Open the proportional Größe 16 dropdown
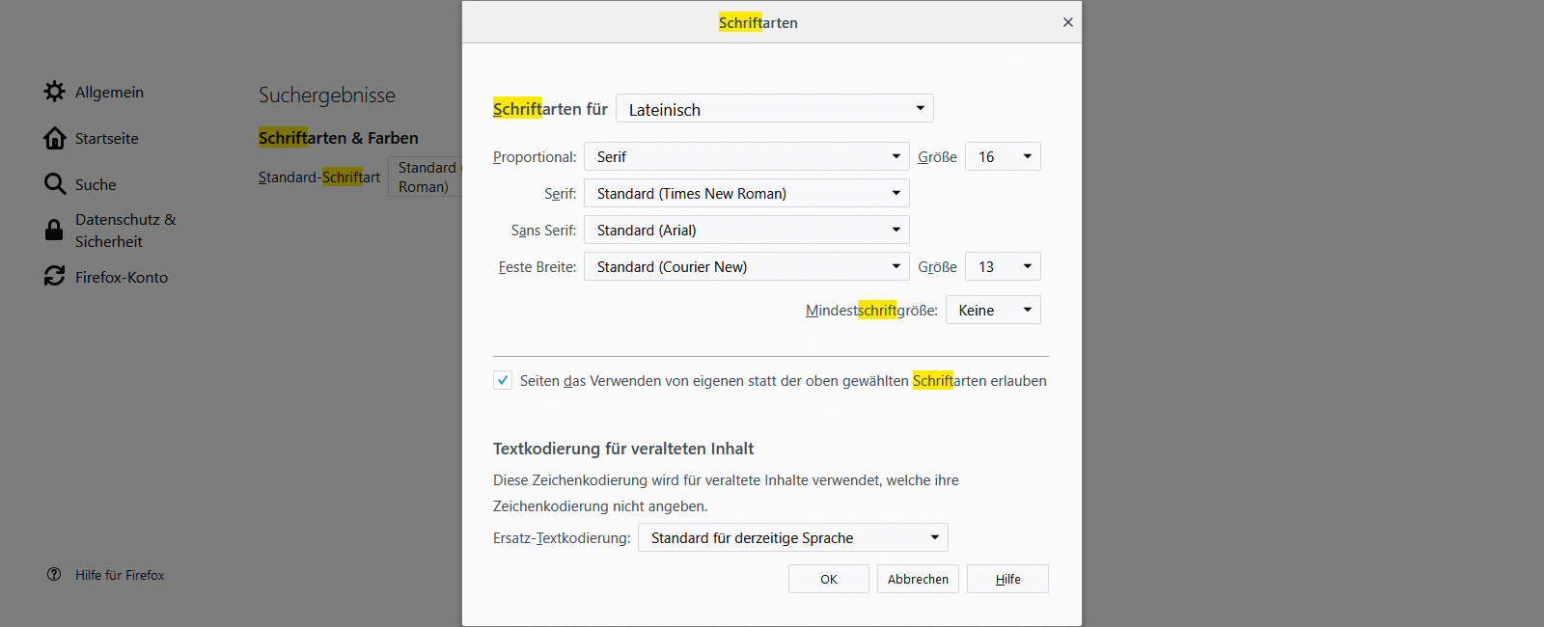Screen dimensions: 1544x627 click(x=1003, y=157)
